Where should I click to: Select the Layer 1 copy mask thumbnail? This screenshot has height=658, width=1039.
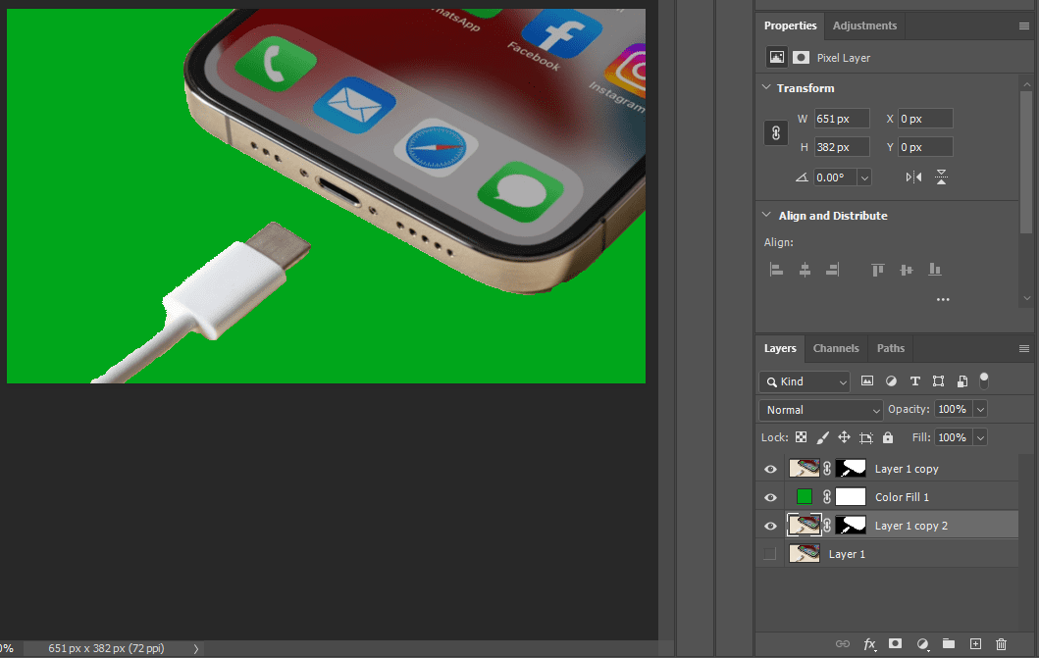(x=851, y=469)
